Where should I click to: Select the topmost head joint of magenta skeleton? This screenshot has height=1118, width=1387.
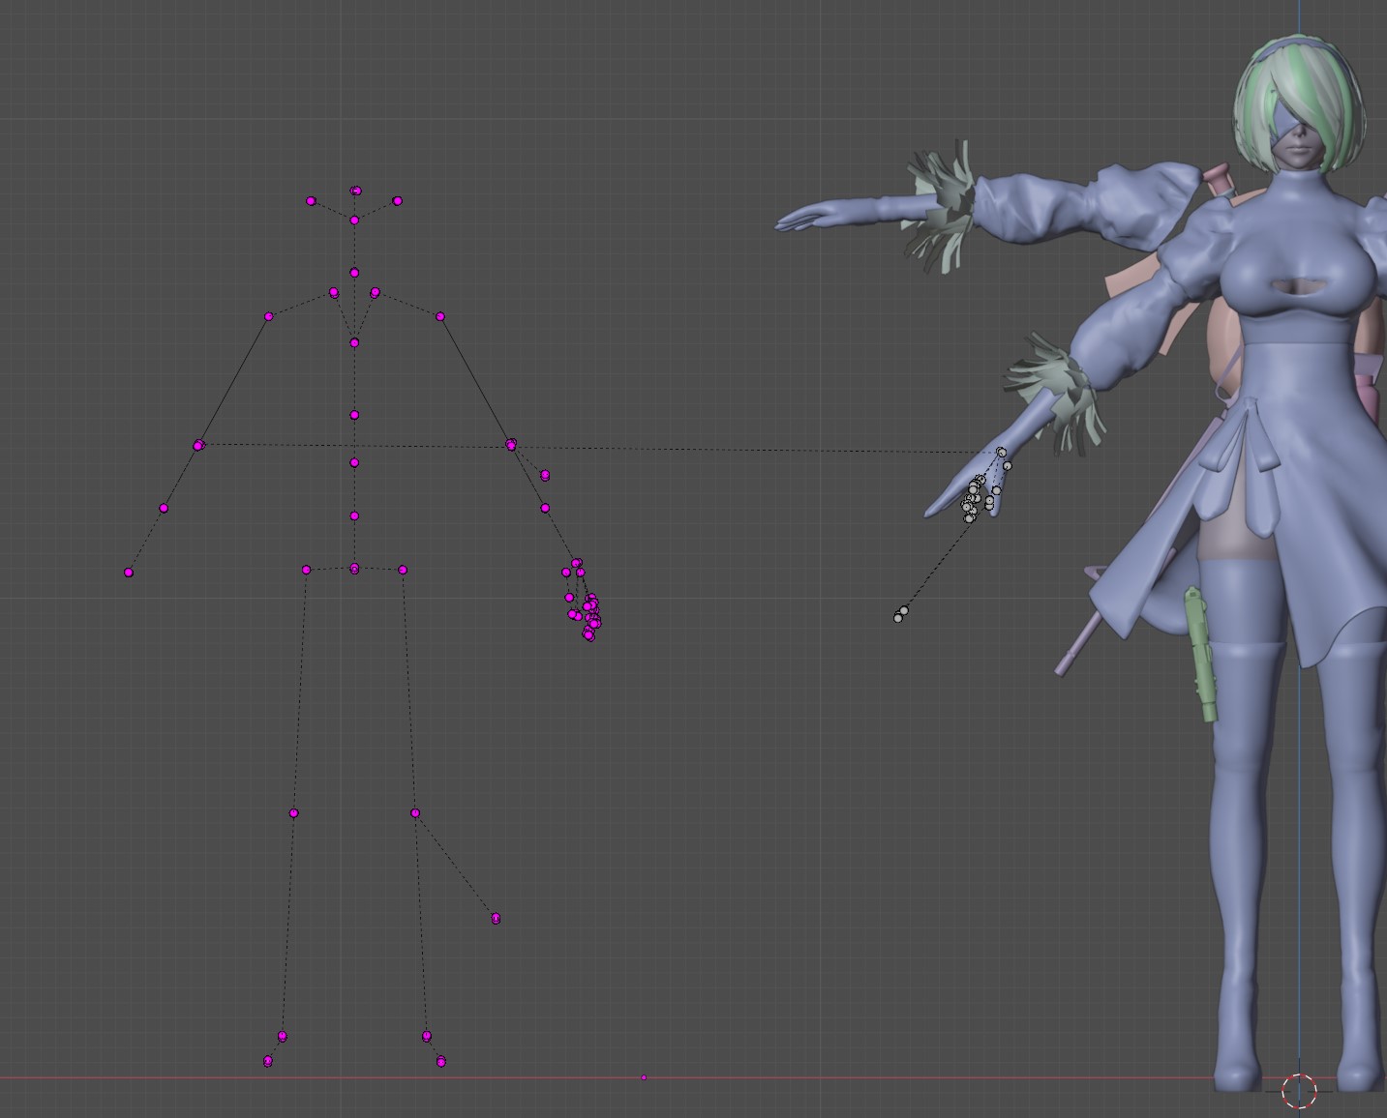356,191
